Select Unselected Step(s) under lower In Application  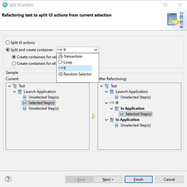pos(136,125)
